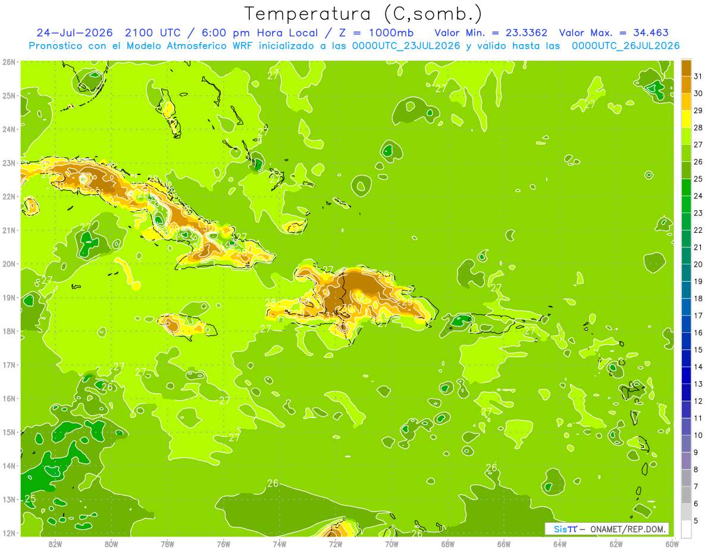Click the Valor Min. = 23.3362 value
The image size is (714, 552).
click(x=492, y=33)
